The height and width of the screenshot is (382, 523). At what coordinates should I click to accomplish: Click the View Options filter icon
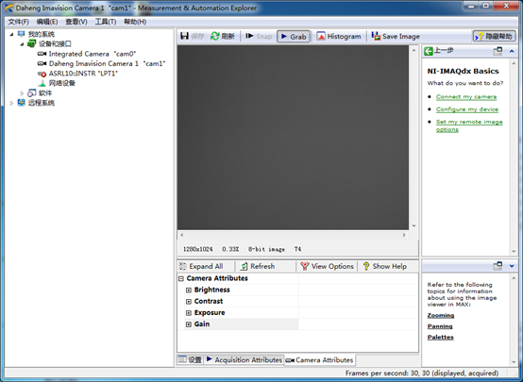[305, 266]
